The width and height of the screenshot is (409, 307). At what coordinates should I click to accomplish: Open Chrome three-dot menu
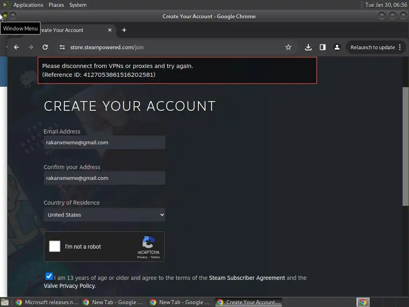400,47
